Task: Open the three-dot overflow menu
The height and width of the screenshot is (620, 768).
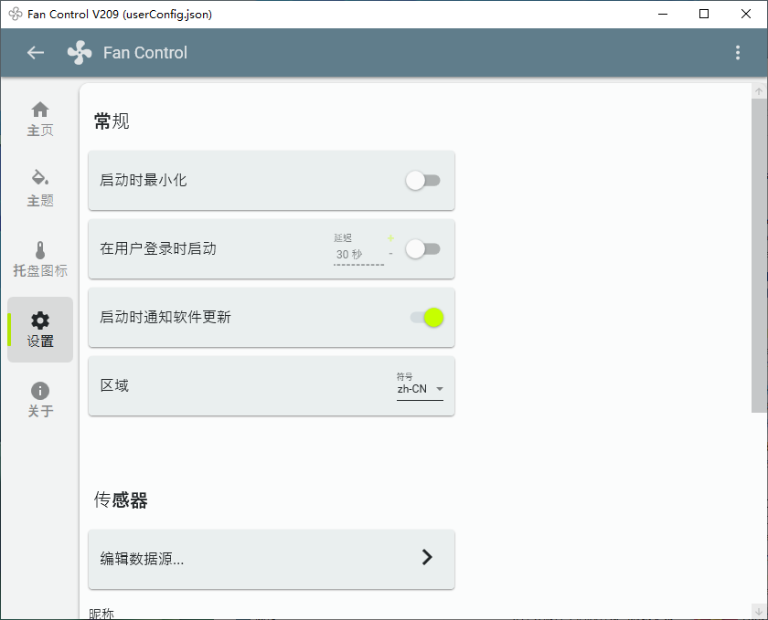Action: [738, 53]
